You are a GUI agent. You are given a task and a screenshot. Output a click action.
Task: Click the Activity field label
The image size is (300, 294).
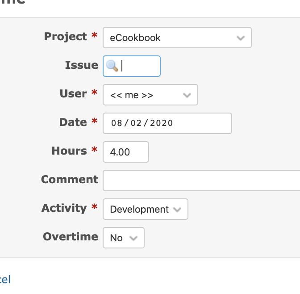pos(64,208)
